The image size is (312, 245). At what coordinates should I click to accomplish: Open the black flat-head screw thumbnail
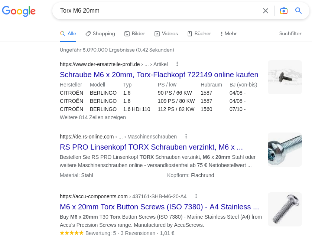pyautogui.click(x=285, y=77)
